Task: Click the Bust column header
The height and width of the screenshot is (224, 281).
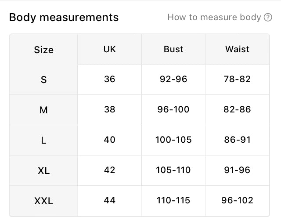Action: [x=173, y=49]
